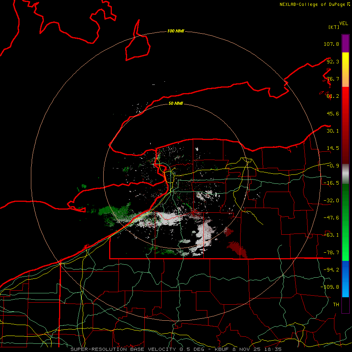
Task: Select the -16.5 velocity scale value
Action: coord(331,183)
